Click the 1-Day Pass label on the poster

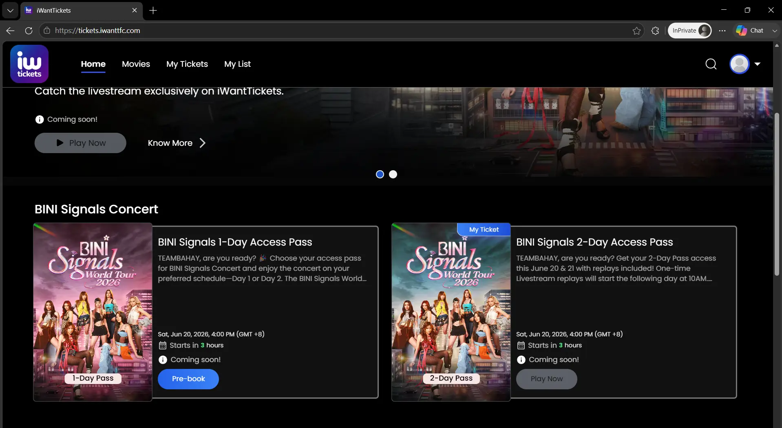[93, 378]
